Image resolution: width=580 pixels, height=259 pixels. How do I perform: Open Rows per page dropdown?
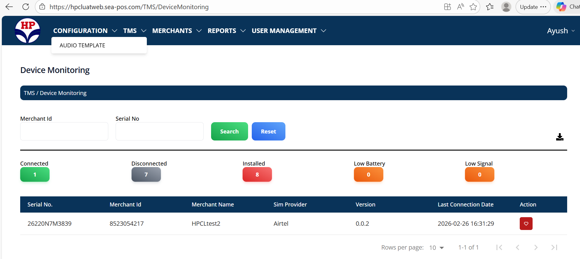tap(437, 248)
